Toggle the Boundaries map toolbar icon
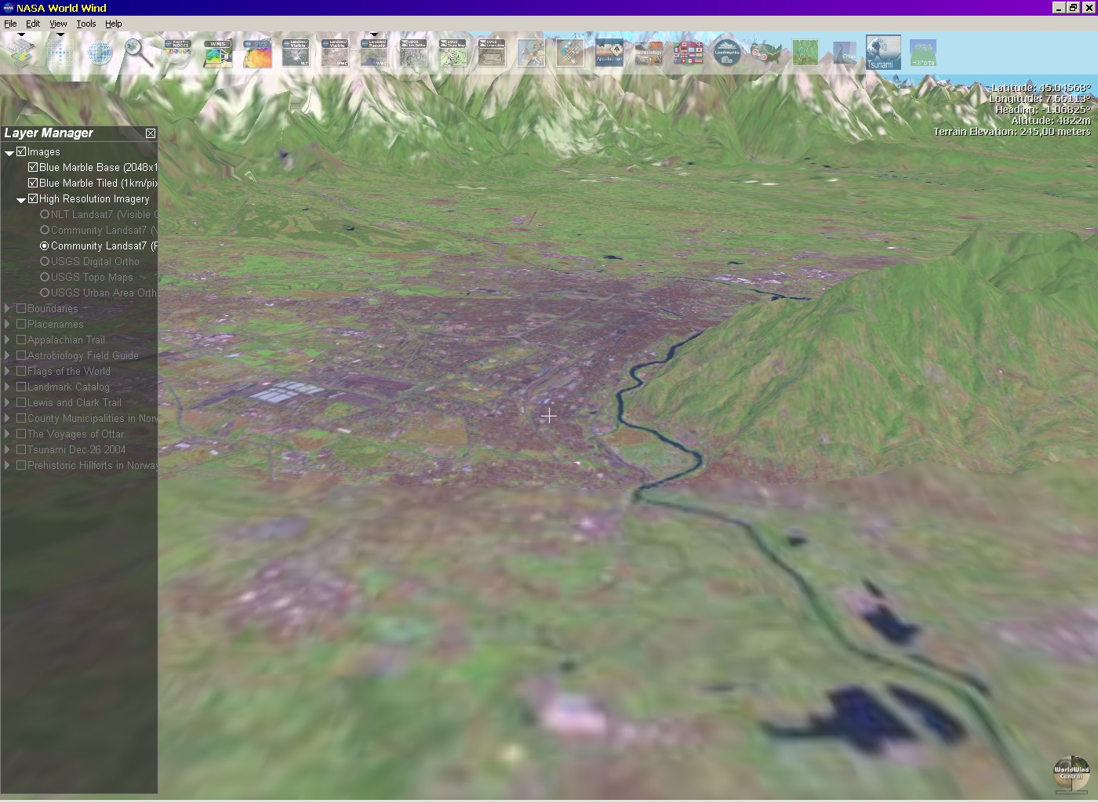Screen dimensions: 1098x803 click(x=531, y=53)
